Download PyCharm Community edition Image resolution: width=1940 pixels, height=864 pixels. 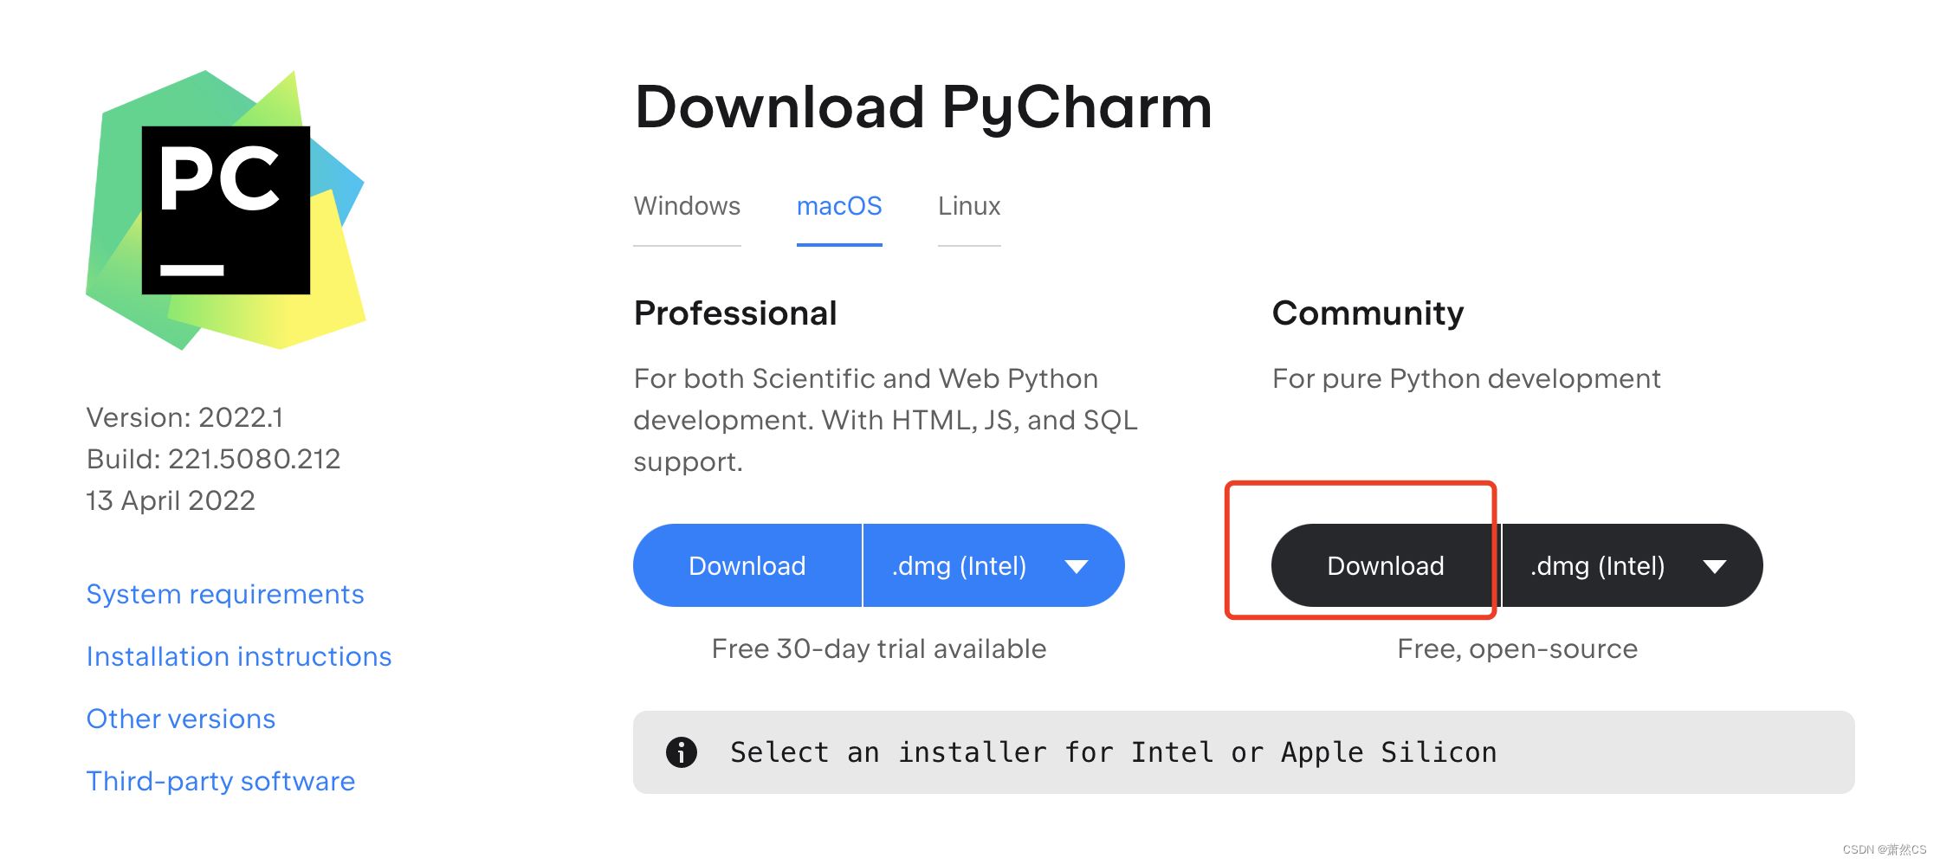click(1386, 565)
